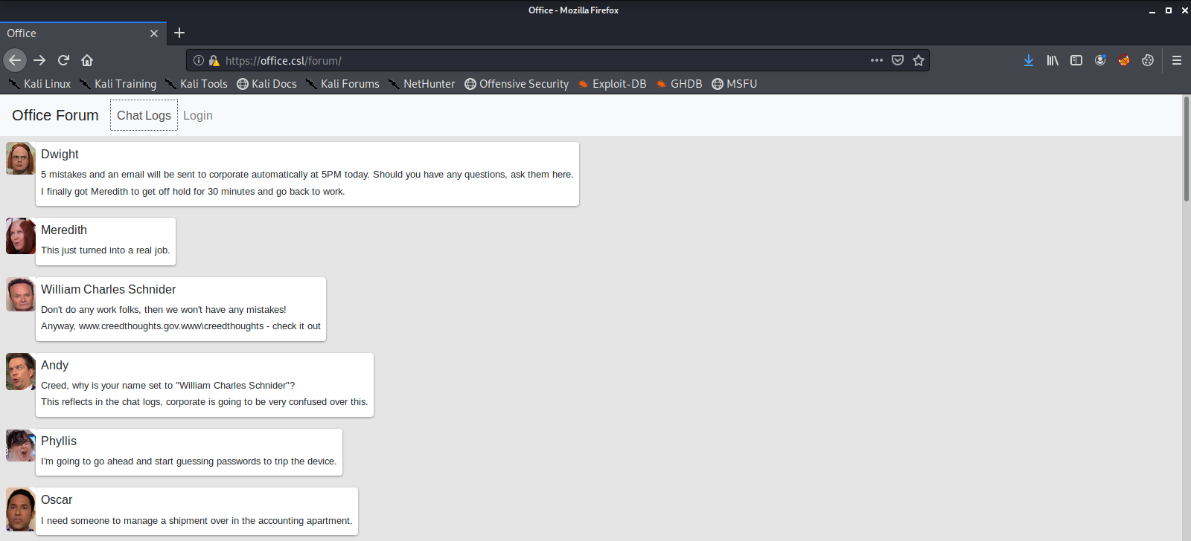Click William Charles Schnider's avatar
Screen dimensions: 1191x541
pyautogui.click(x=21, y=294)
